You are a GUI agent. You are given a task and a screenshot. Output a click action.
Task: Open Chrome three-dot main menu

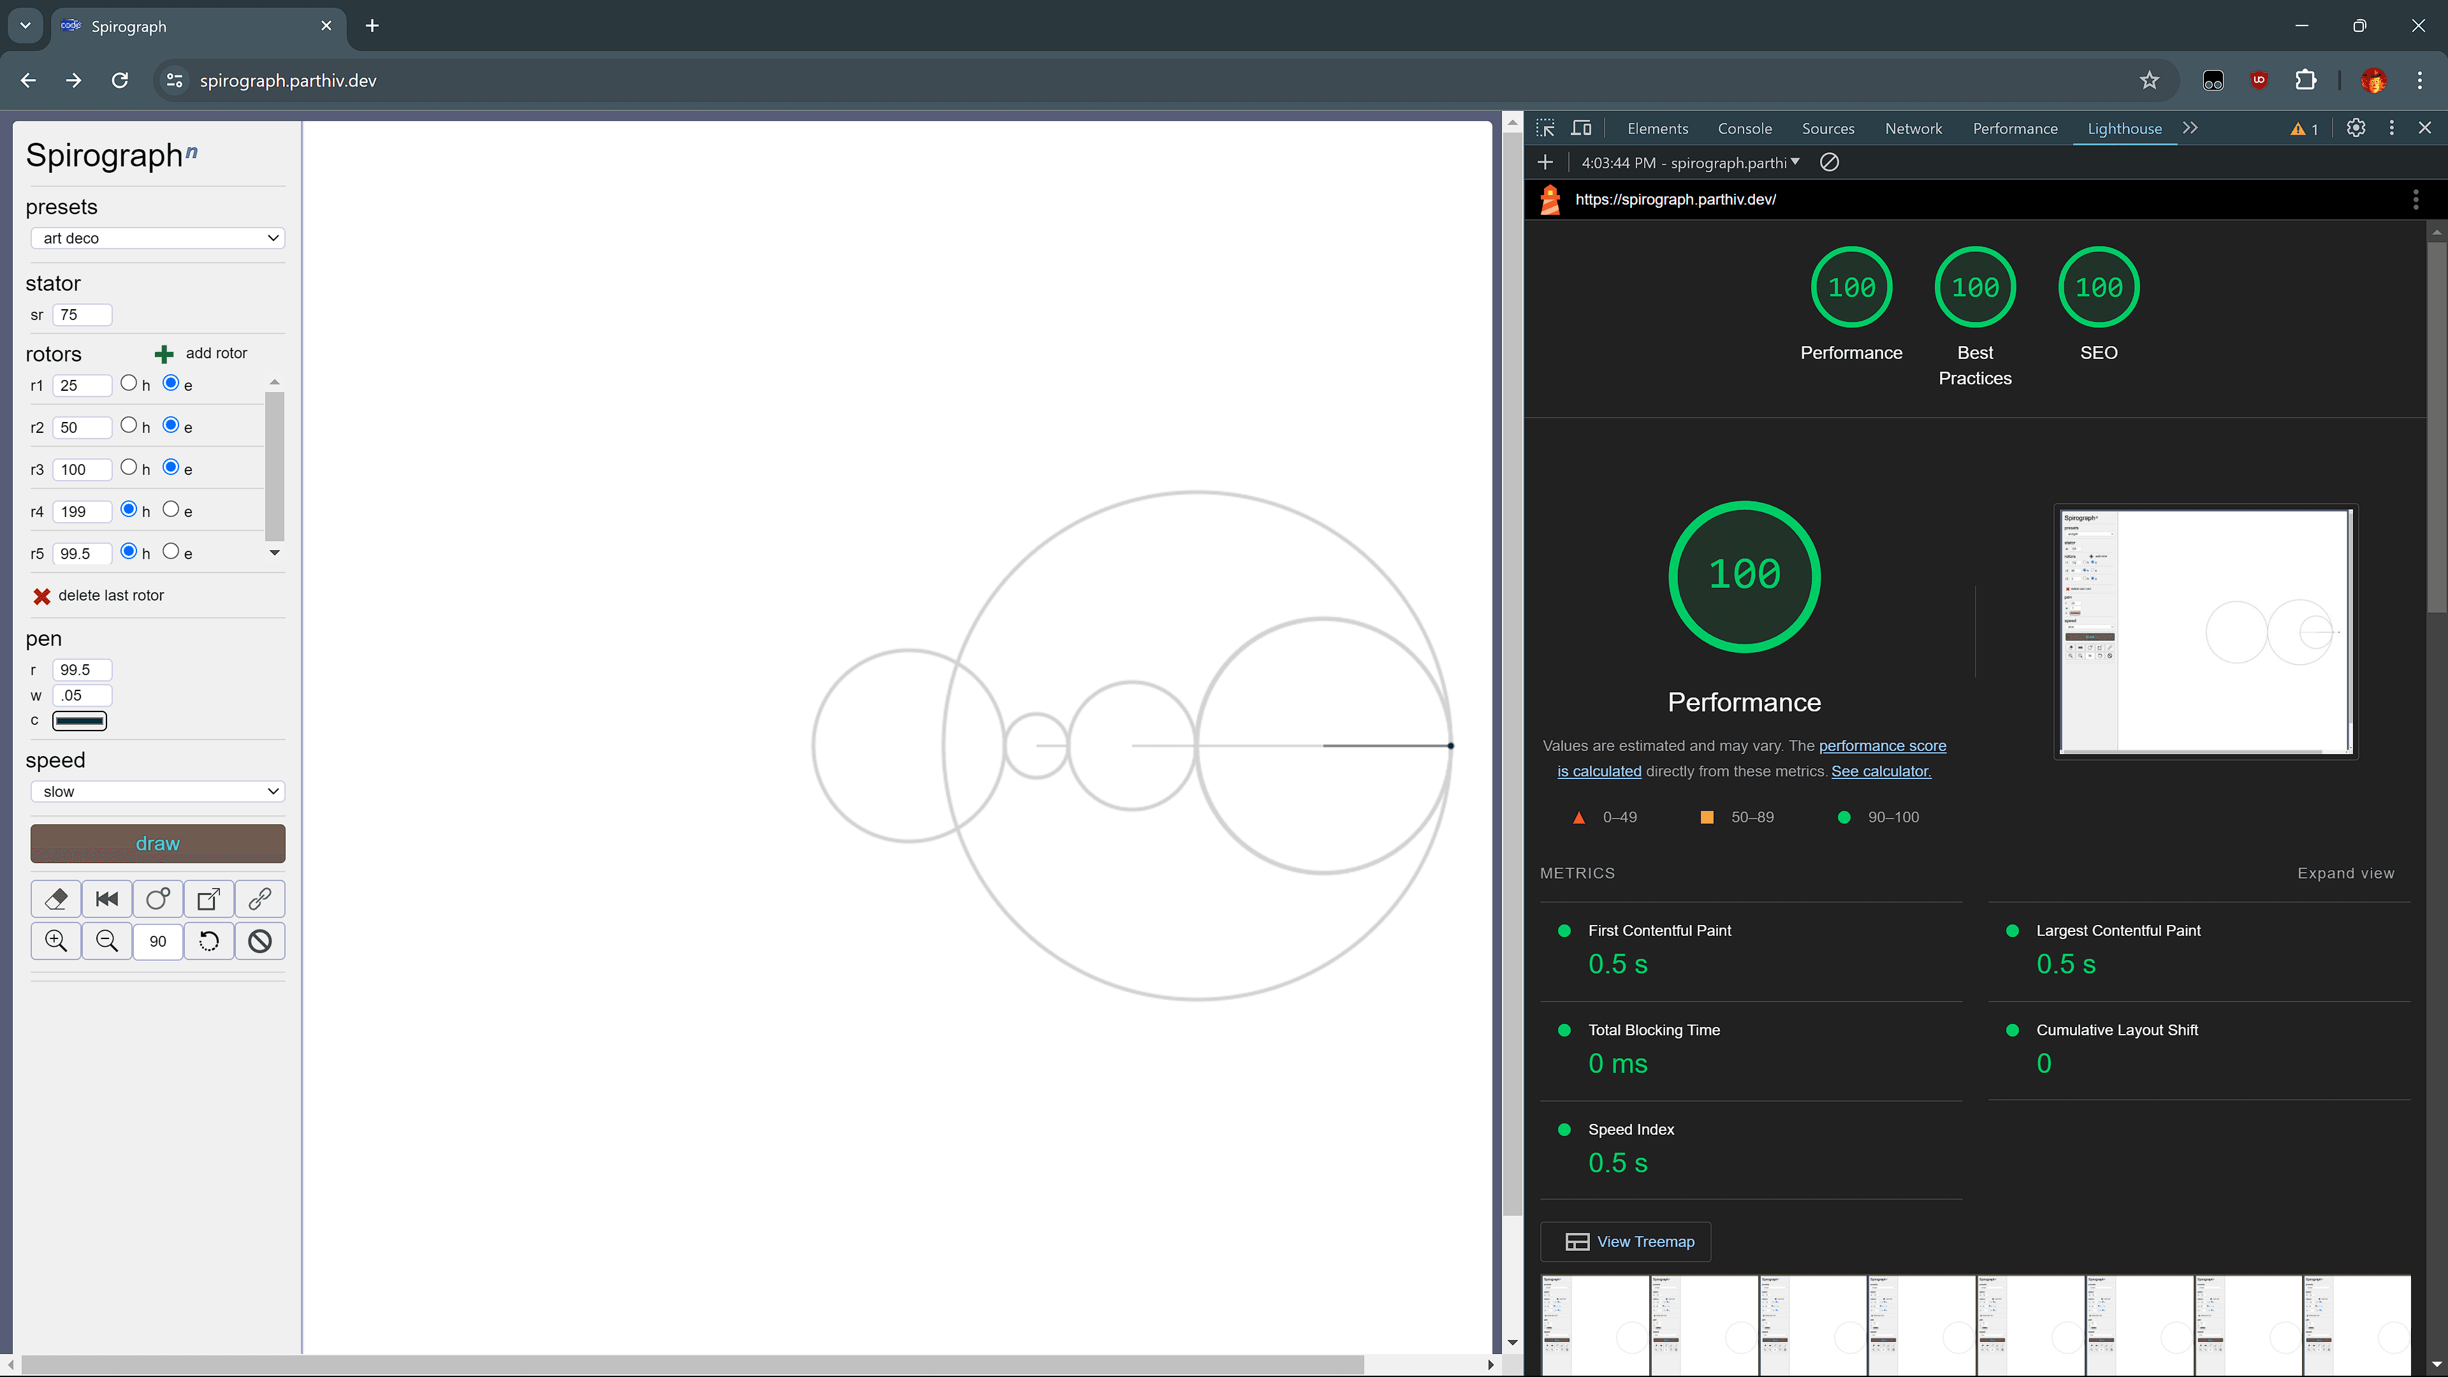click(x=2419, y=81)
